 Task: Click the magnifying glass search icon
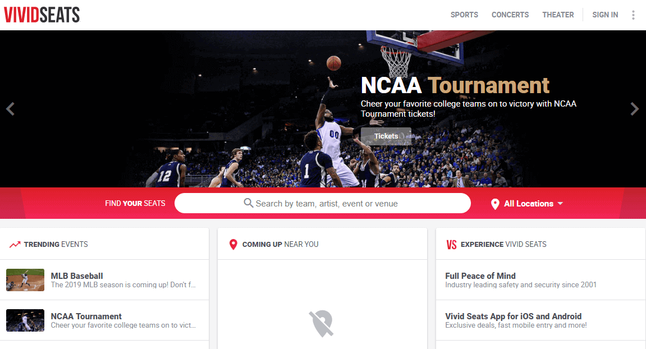point(249,203)
